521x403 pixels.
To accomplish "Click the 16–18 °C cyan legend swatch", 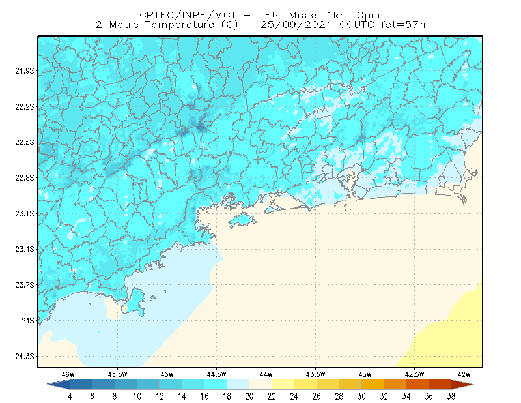I will click(x=216, y=385).
